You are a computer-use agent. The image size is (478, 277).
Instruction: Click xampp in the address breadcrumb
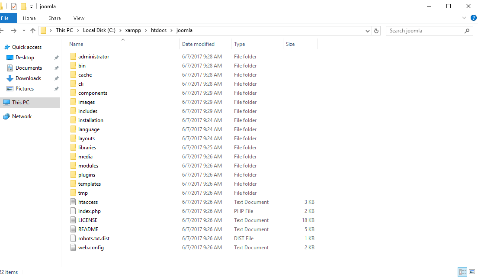[x=133, y=30]
